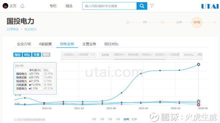This screenshot has height=123, width=220.
Task: Click the 净利率(%) column header
Action: [x=35, y=70]
